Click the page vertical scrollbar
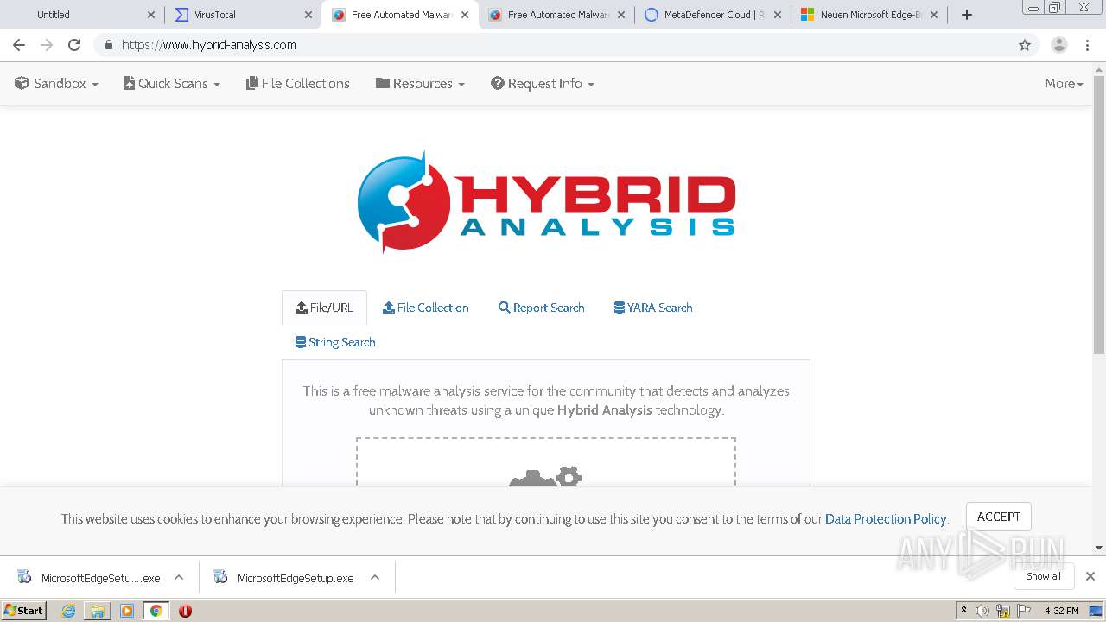Viewport: 1106px width, 622px height. click(x=1099, y=216)
